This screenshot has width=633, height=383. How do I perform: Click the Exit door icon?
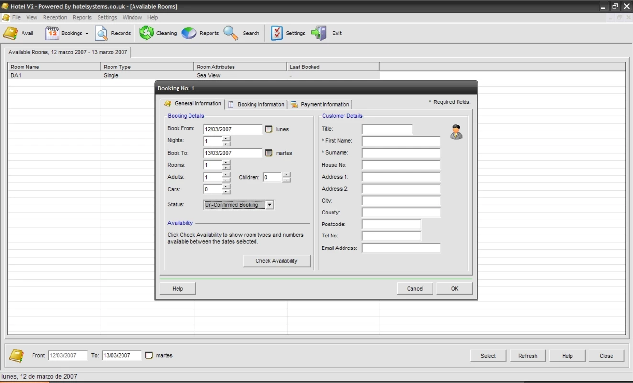319,33
